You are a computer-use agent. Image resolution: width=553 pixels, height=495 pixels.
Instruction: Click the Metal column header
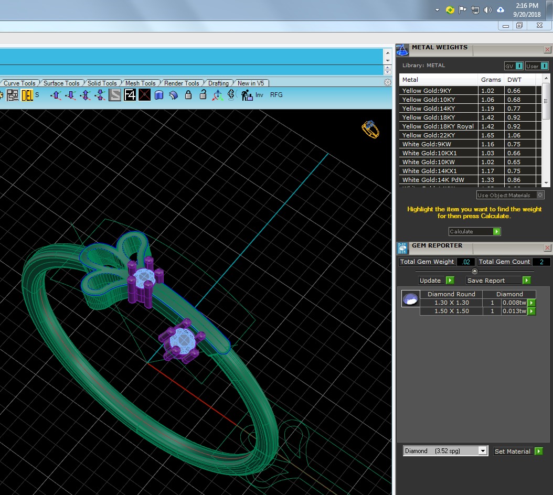point(439,80)
